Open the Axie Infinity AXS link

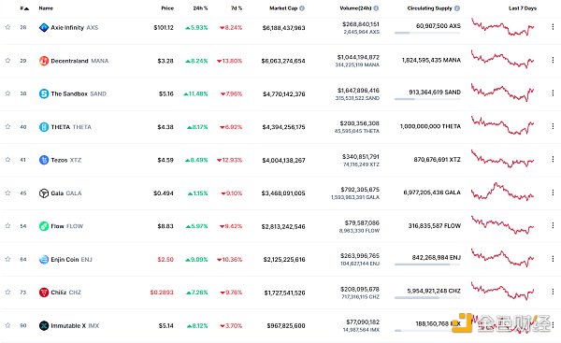[74, 27]
